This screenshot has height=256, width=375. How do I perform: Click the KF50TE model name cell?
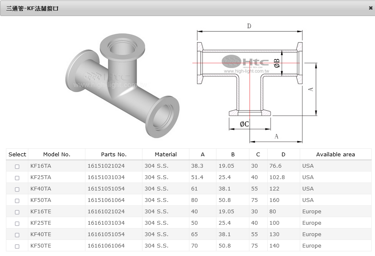[x=41, y=246]
